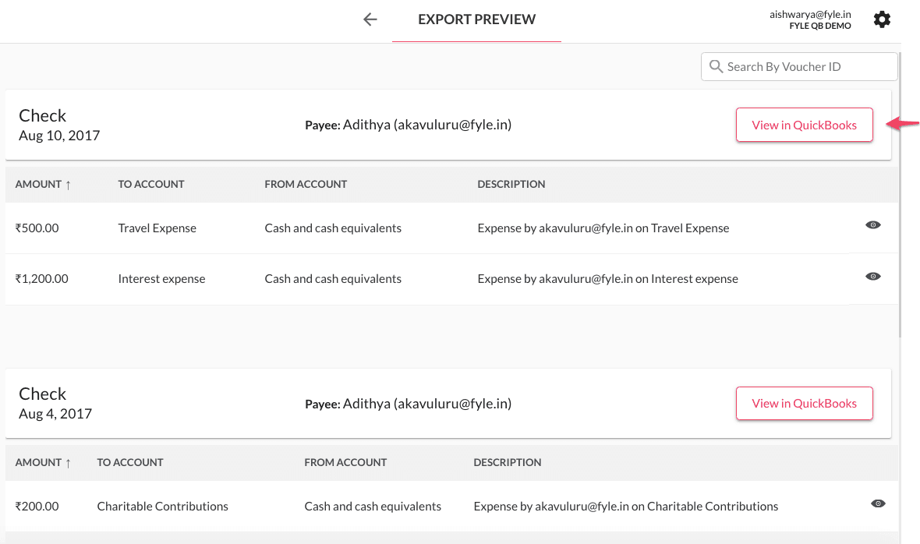The image size is (920, 544).
Task: Sort second check table by Amount arrow
Action: click(x=68, y=463)
